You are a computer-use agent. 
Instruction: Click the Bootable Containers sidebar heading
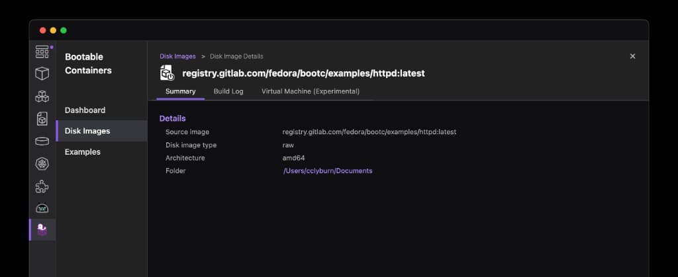(x=88, y=63)
